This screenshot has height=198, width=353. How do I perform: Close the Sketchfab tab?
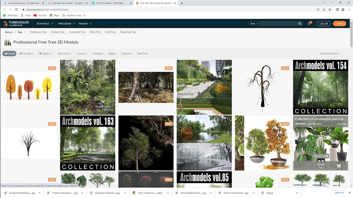131,3
